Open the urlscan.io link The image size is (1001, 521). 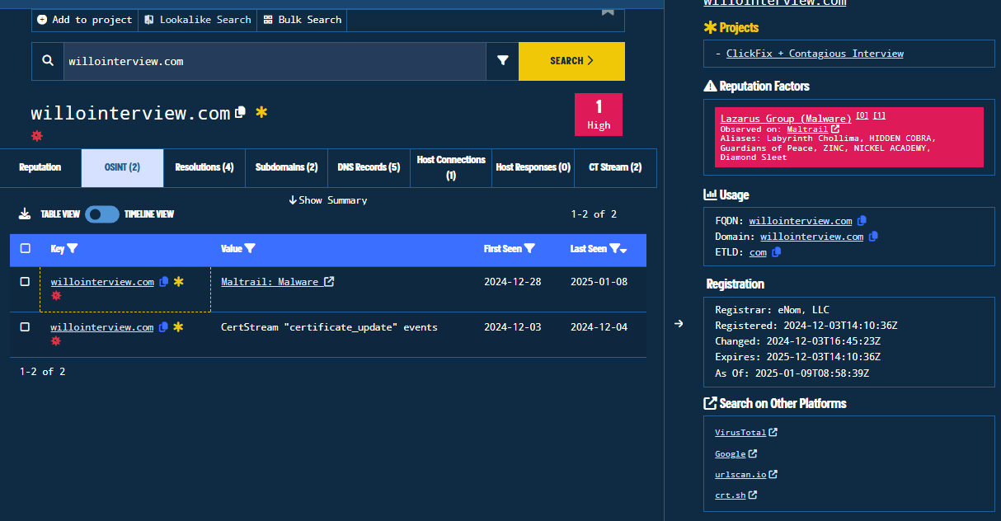coord(740,475)
